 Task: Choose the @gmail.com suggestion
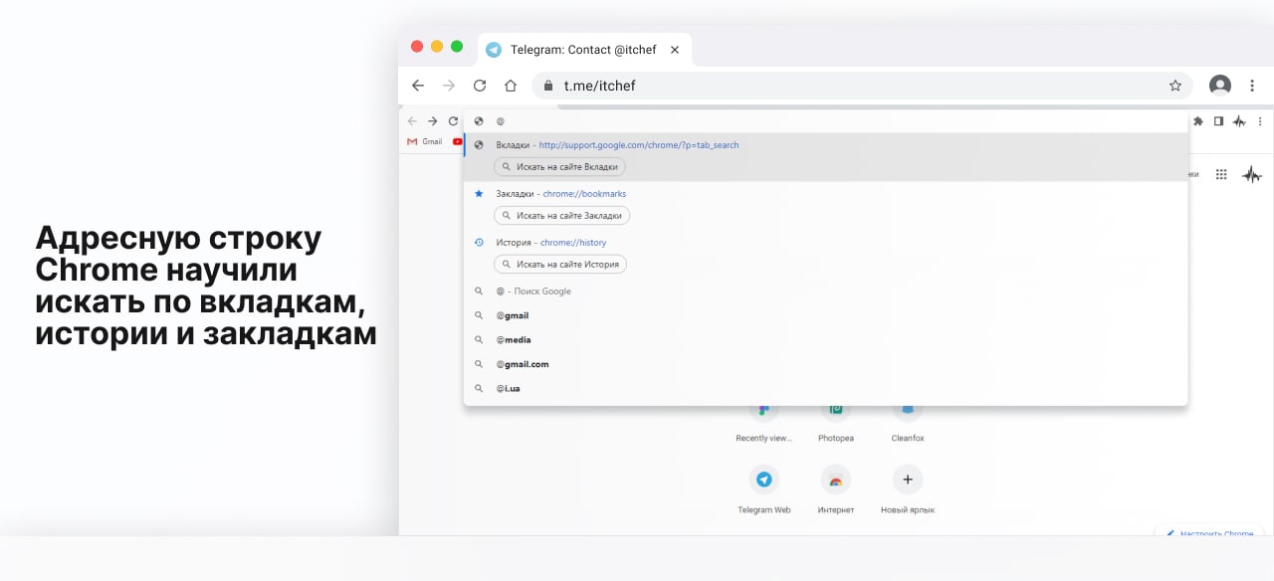825,364
